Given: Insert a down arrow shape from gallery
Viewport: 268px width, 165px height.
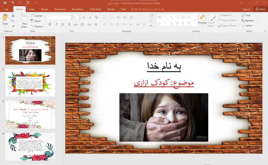Looking at the screenshot, I should 183,23.
